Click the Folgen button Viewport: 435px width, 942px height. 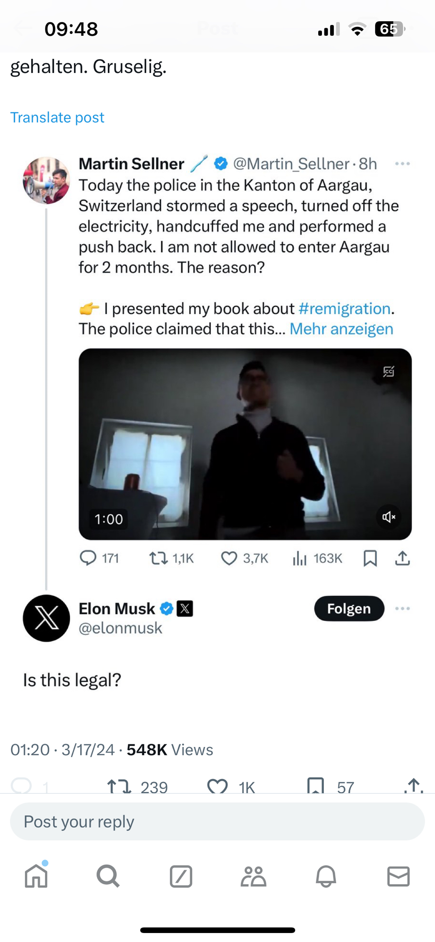349,609
